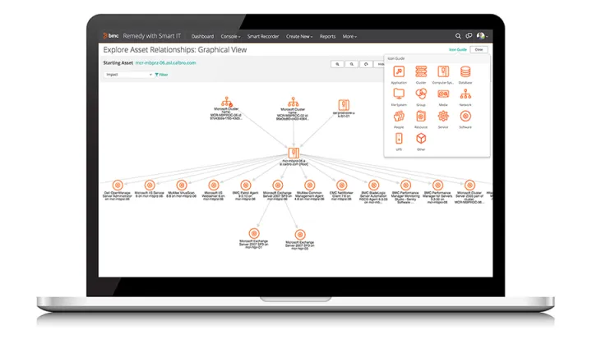The height and width of the screenshot is (339, 592).
Task: Select the Network icon in Icon Guide
Action: (465, 94)
